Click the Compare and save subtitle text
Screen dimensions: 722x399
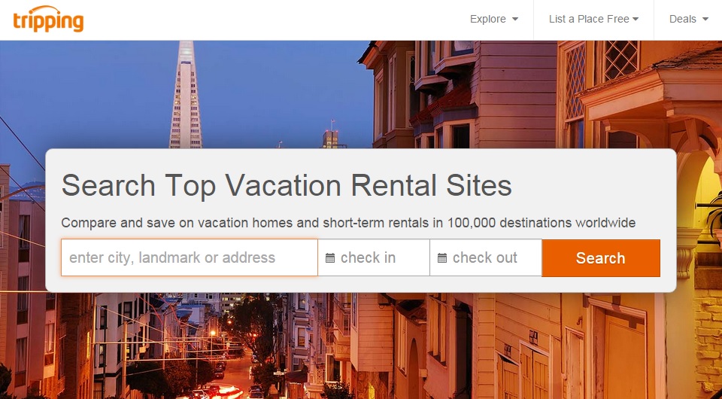tap(348, 223)
